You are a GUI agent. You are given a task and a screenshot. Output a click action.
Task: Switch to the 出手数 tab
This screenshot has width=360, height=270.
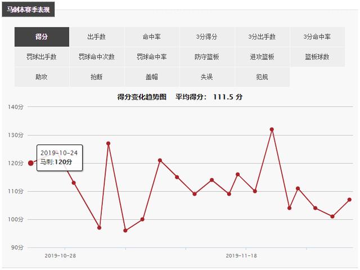pos(97,37)
